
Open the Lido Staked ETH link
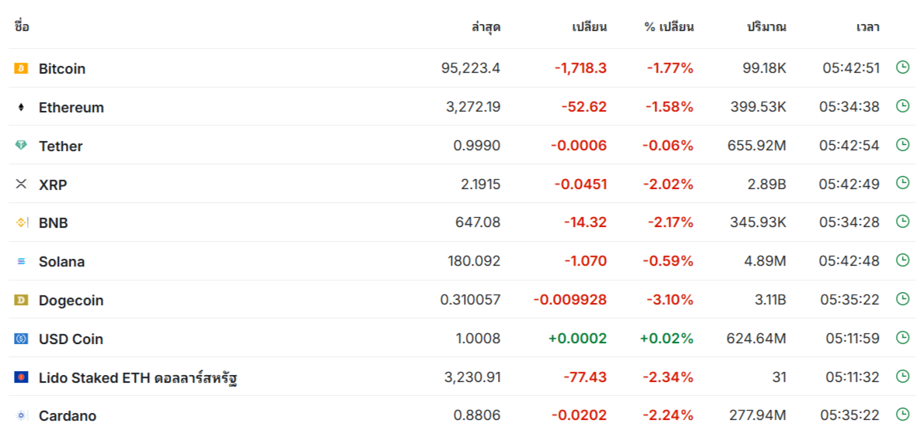138,378
